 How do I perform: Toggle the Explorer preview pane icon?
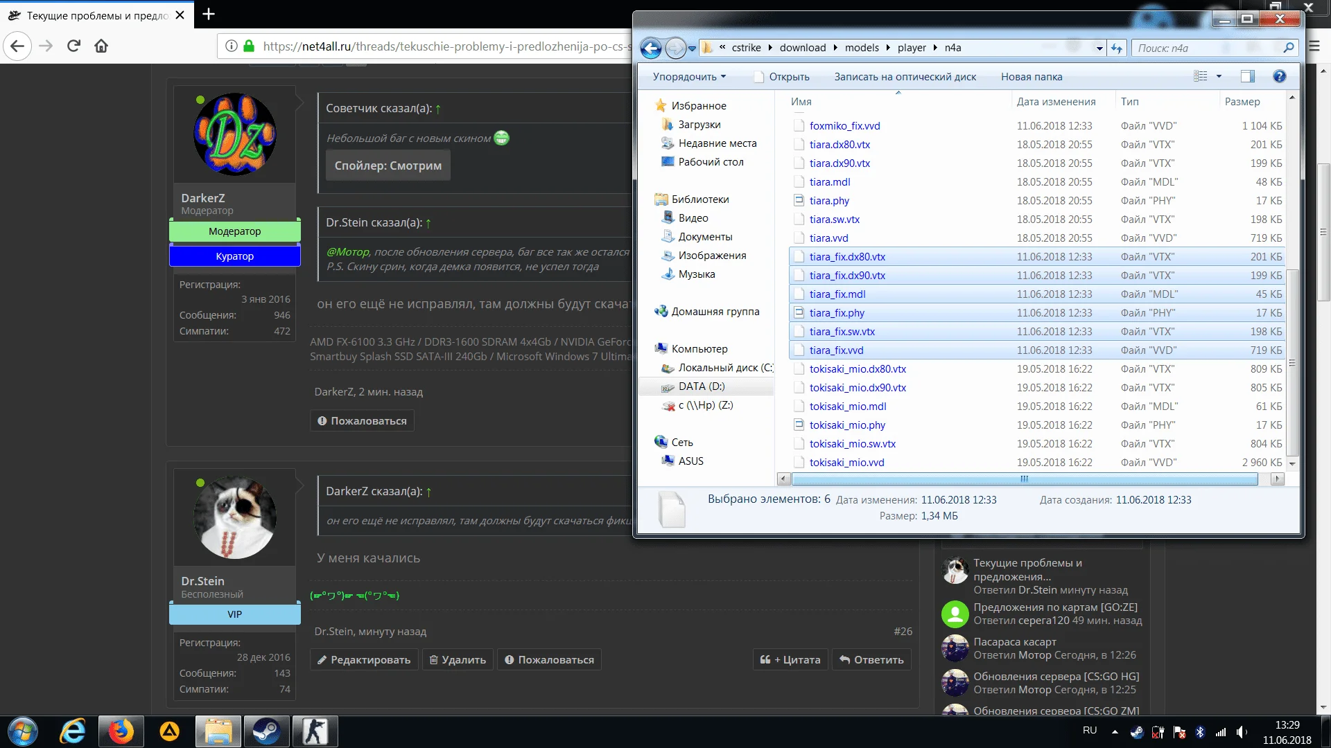click(1247, 77)
